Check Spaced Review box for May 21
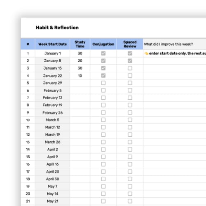The image size is (206, 206). coord(130,201)
